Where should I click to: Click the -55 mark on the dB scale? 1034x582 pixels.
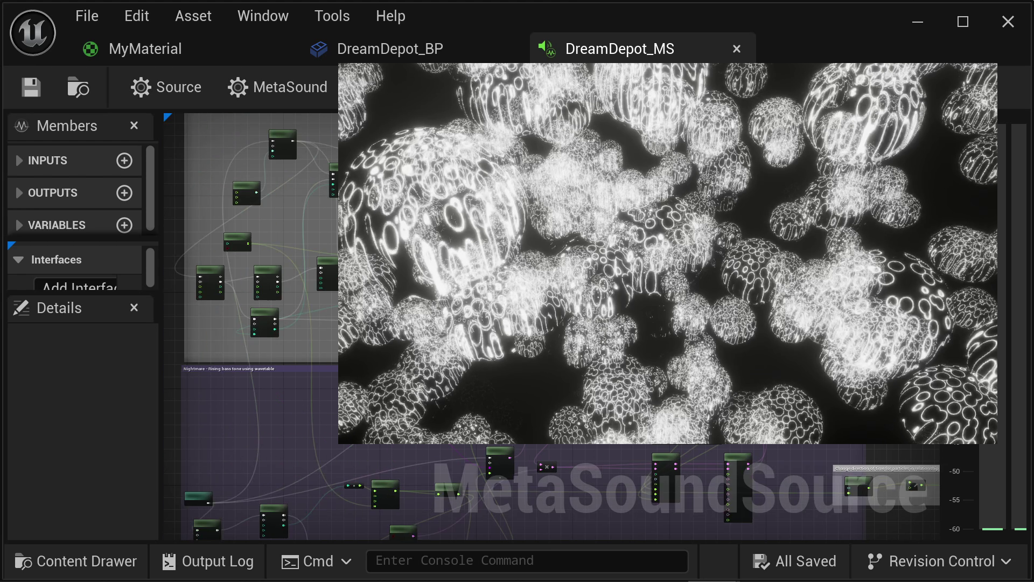pyautogui.click(x=954, y=500)
